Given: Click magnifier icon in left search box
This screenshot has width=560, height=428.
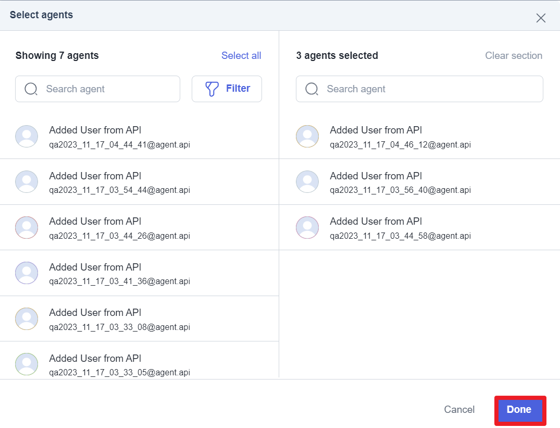Looking at the screenshot, I should (x=31, y=89).
